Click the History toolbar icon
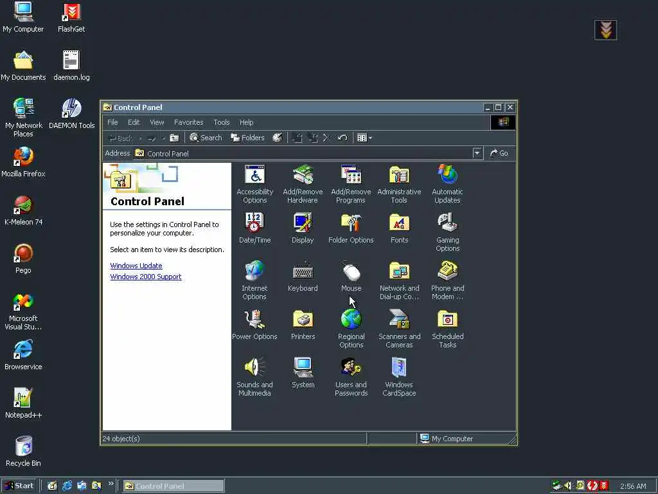This screenshot has height=494, width=658. coord(278,138)
